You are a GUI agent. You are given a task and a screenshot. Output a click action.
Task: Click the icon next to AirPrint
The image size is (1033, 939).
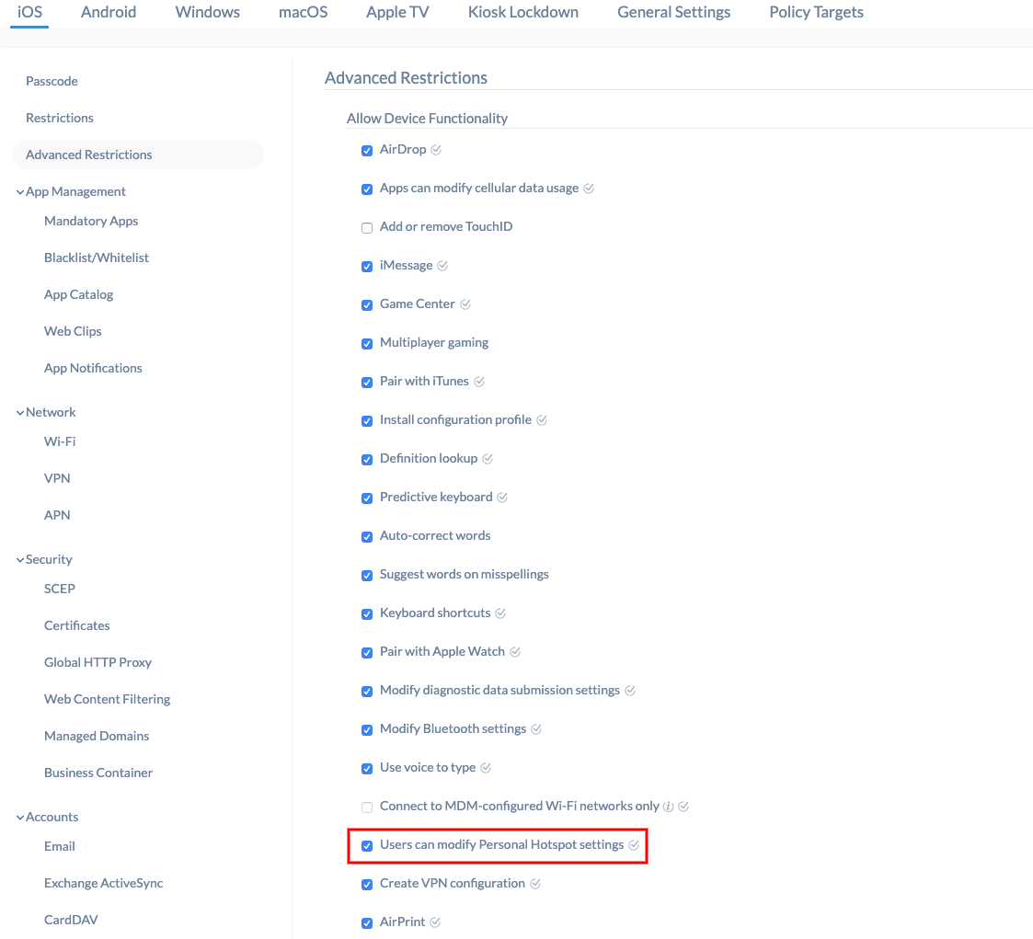point(435,922)
